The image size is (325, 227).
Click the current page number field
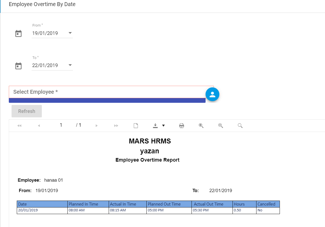pos(61,125)
